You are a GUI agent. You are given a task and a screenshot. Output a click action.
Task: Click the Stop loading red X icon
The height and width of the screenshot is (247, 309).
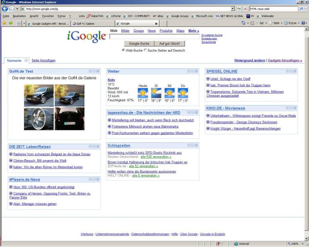coord(245,8)
